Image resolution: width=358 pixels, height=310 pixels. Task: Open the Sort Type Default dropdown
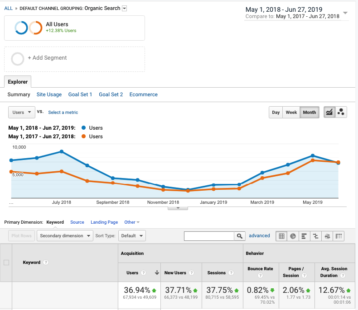pos(132,236)
